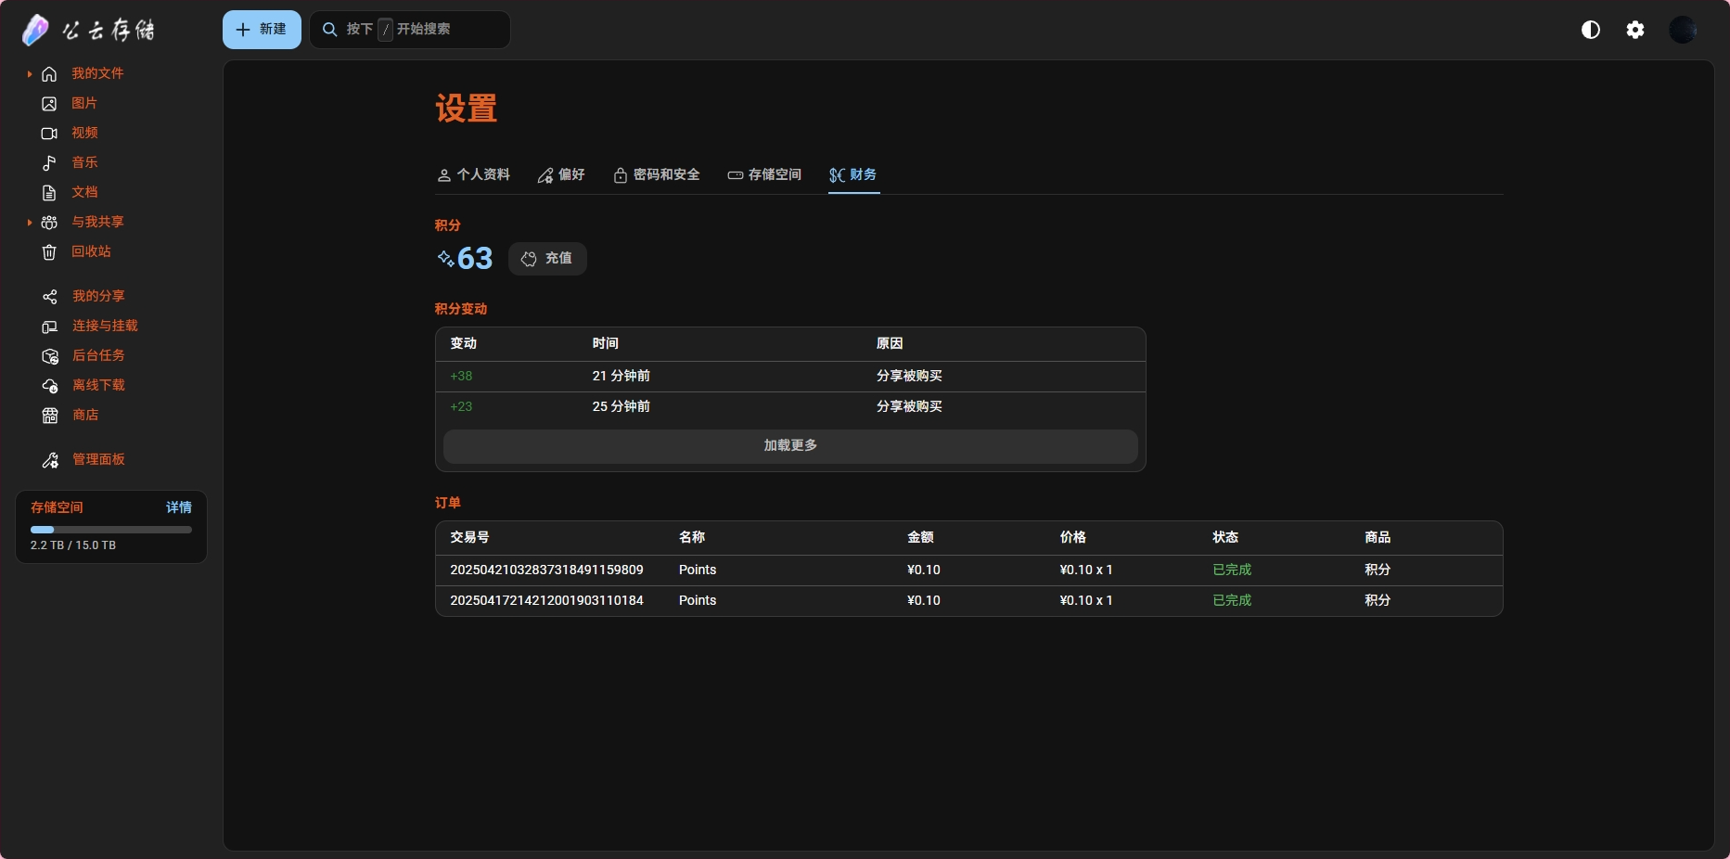
Task: Open the 视频 (Videos) category icon
Action: [50, 134]
